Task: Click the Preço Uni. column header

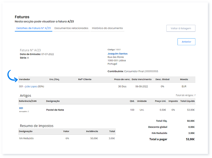Action: 160,101
